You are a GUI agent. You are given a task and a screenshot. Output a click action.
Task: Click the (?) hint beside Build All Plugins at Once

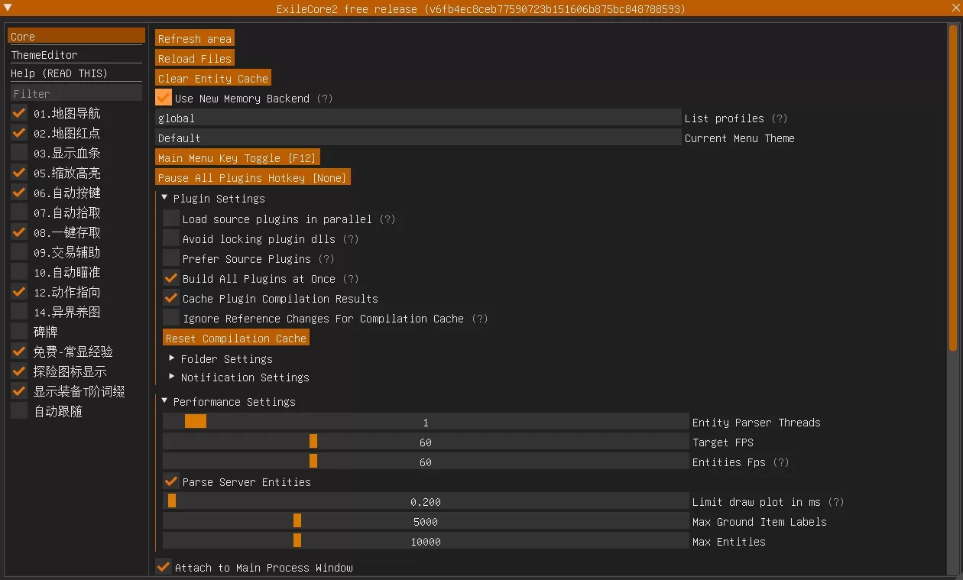350,279
